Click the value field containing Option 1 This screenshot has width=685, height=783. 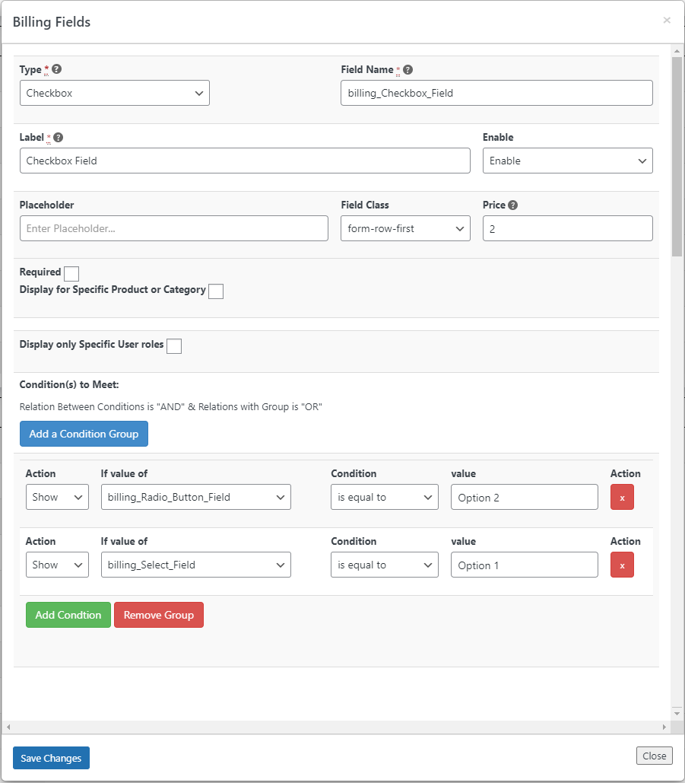[x=525, y=565]
